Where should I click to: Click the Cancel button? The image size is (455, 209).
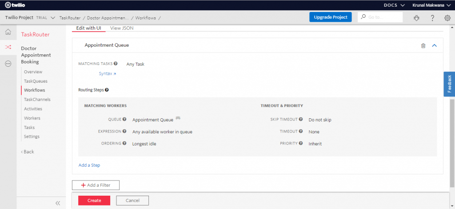pos(132,201)
